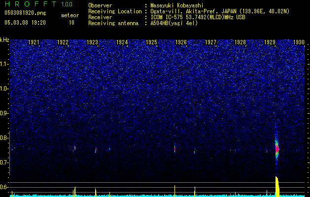Click the 0.8 kHz frequency label
The width and height of the screenshot is (310, 197).
pyautogui.click(x=4, y=138)
